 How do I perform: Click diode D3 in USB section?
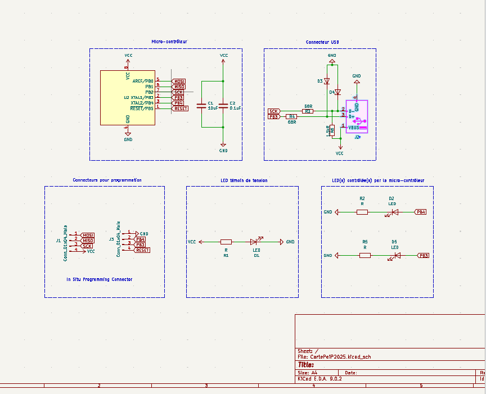click(327, 81)
